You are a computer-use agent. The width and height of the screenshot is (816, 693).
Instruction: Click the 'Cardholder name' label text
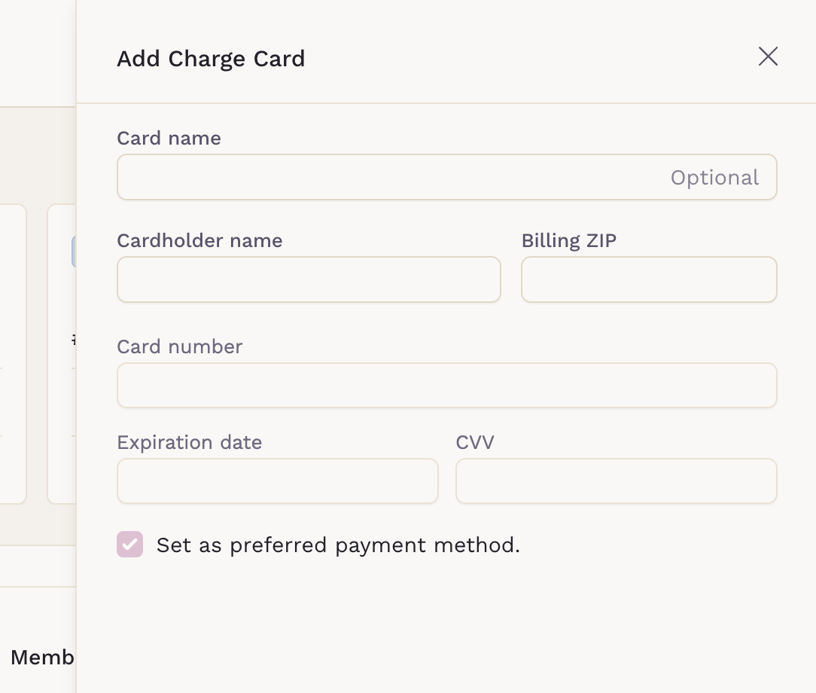pos(199,241)
